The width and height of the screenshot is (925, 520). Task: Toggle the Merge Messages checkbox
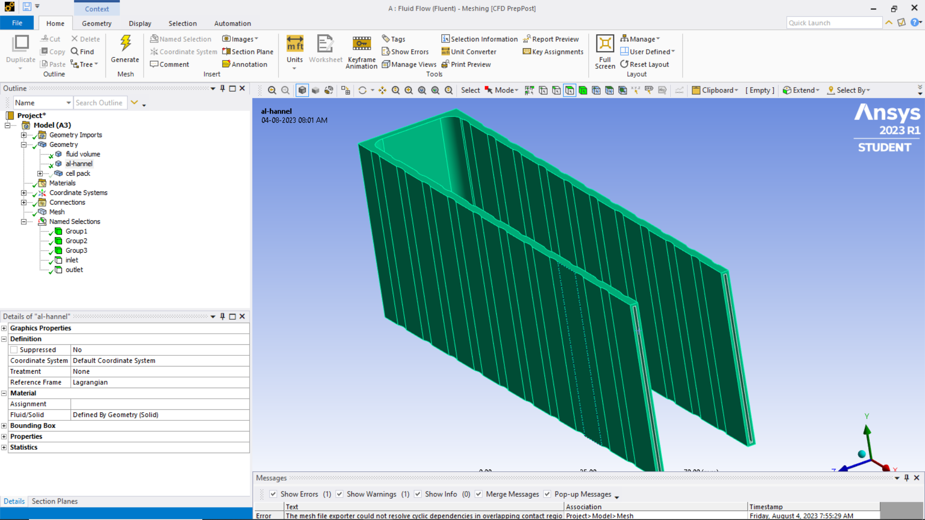point(478,494)
